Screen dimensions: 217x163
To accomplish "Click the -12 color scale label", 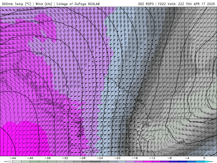I will [x=152, y=158].
